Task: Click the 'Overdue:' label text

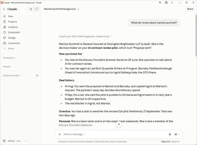Action: point(65,111)
